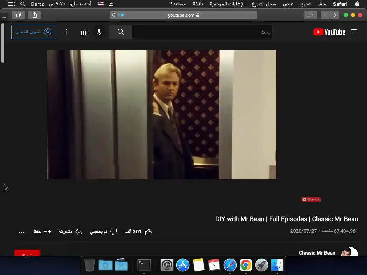This screenshot has height=275, width=367.
Task: Click the video title DIY with Mr Bean
Action: click(x=287, y=219)
